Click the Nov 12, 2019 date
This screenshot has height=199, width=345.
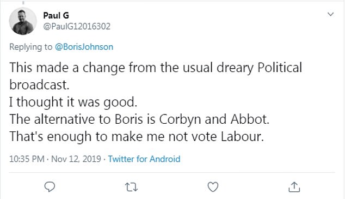pos(76,159)
